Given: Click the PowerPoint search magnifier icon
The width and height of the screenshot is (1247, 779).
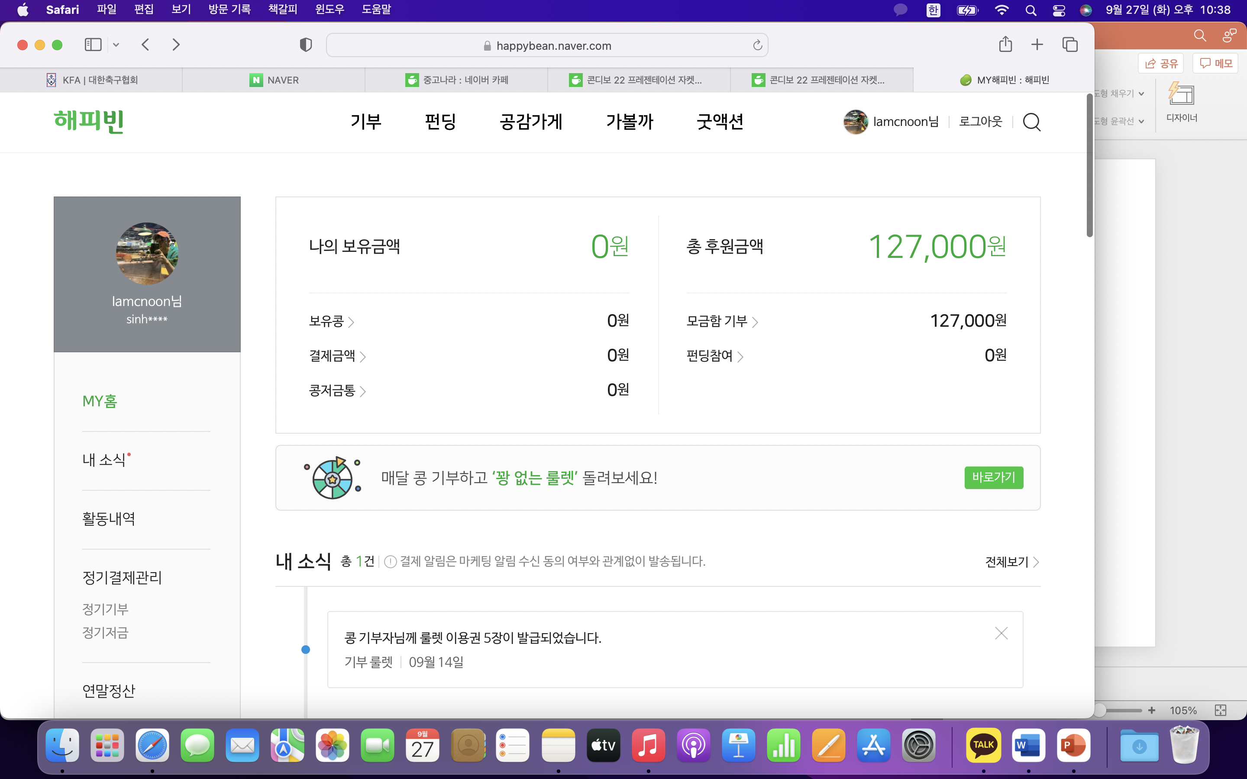Looking at the screenshot, I should [x=1200, y=35].
